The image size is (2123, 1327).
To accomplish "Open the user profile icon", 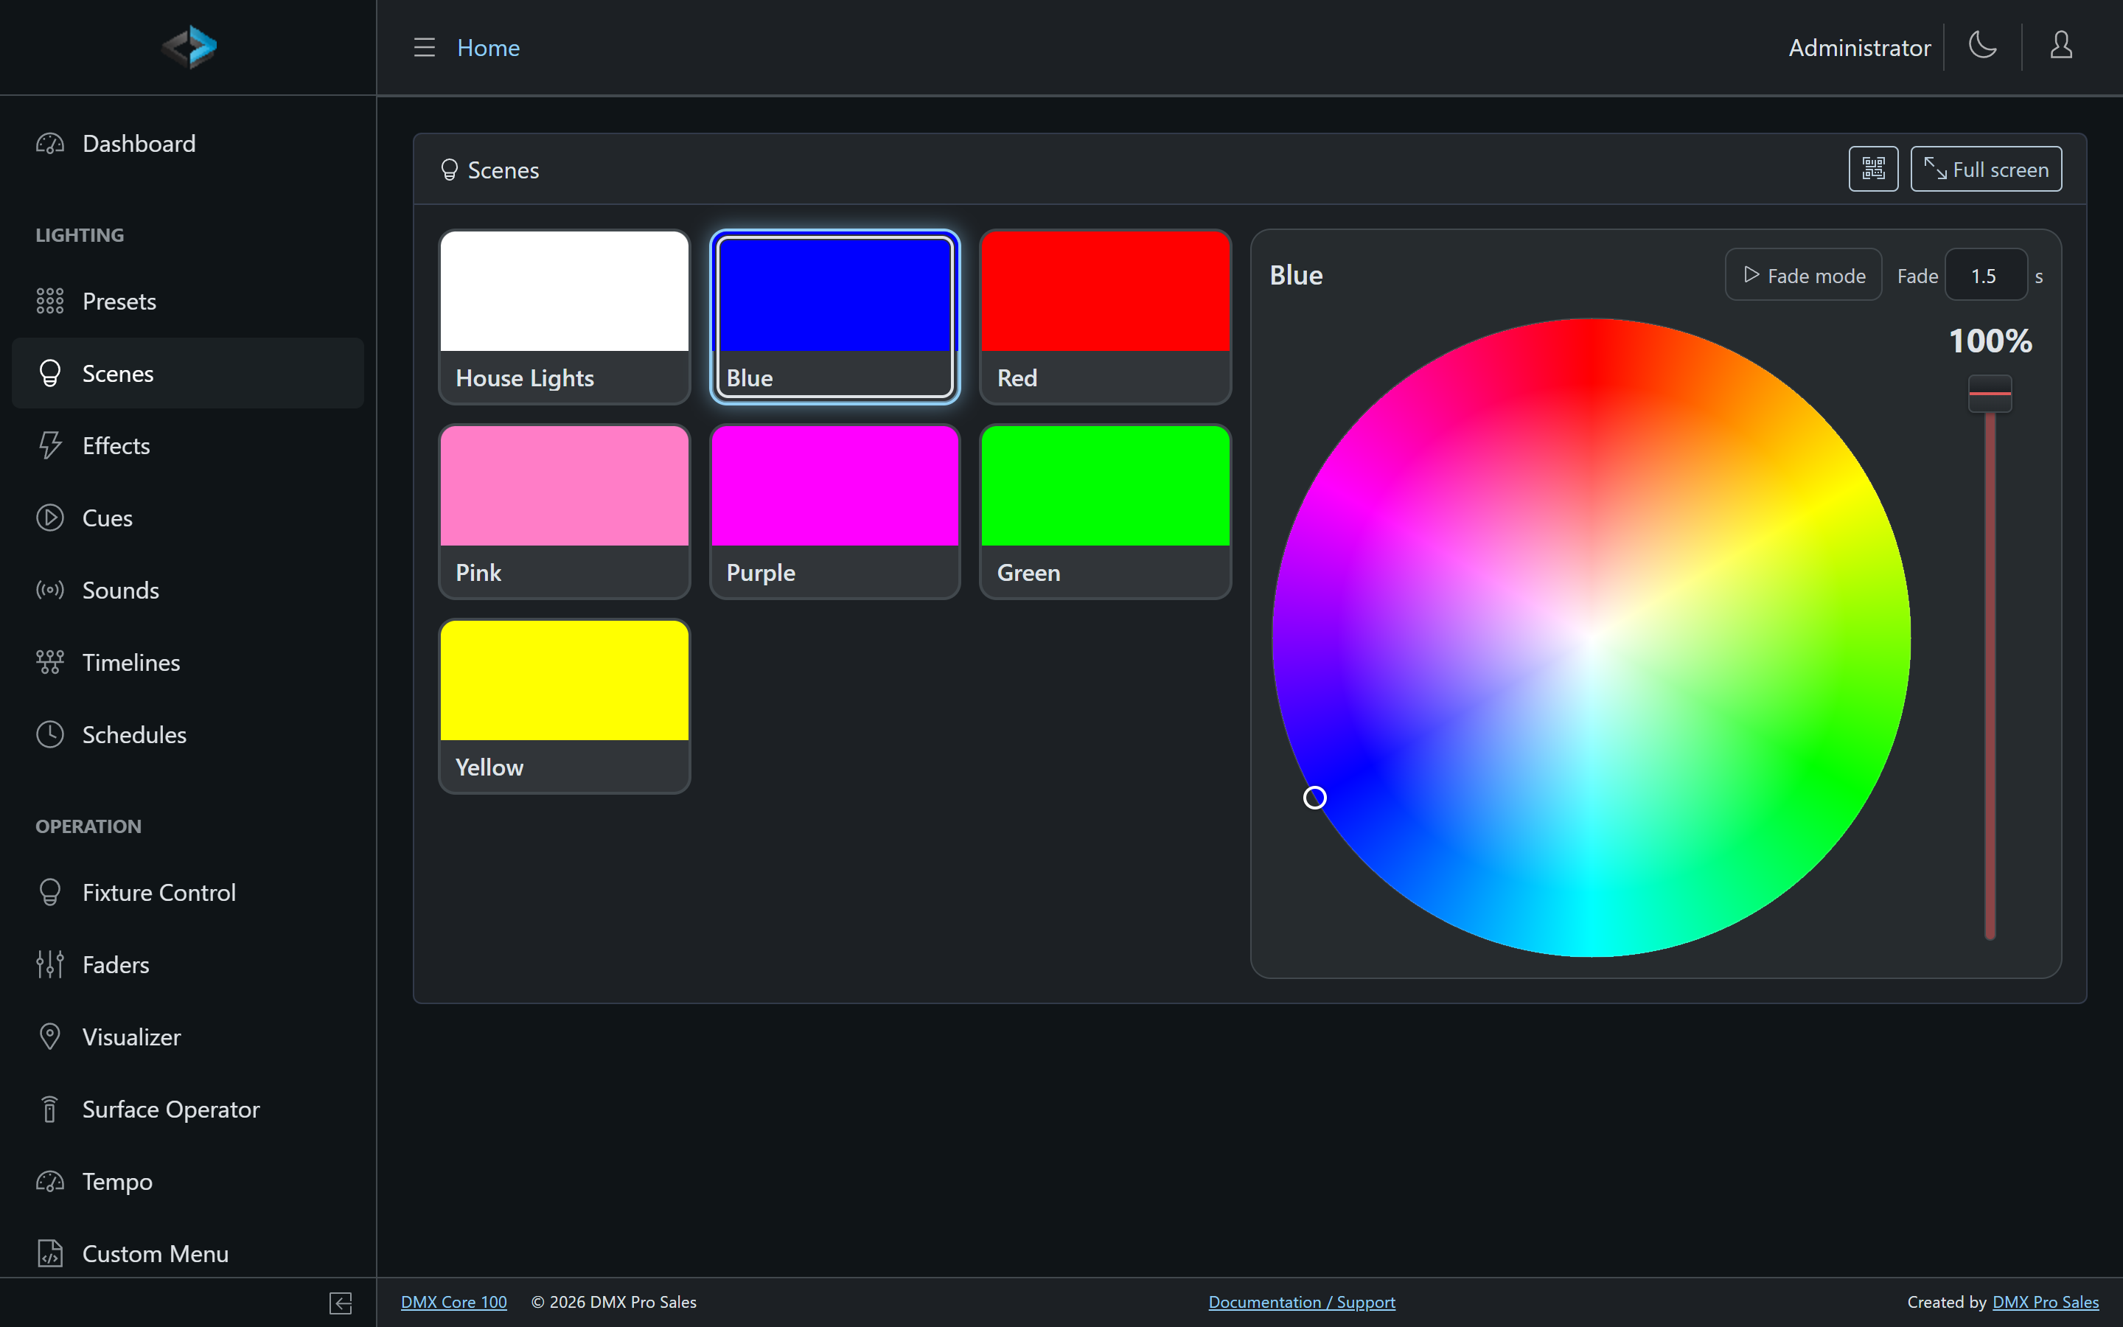I will click(2061, 46).
